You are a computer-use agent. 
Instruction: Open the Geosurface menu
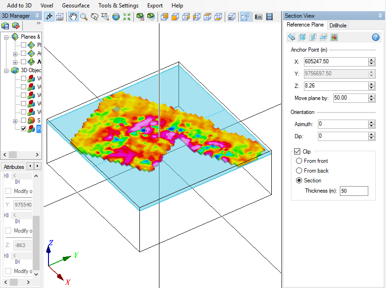(76, 6)
